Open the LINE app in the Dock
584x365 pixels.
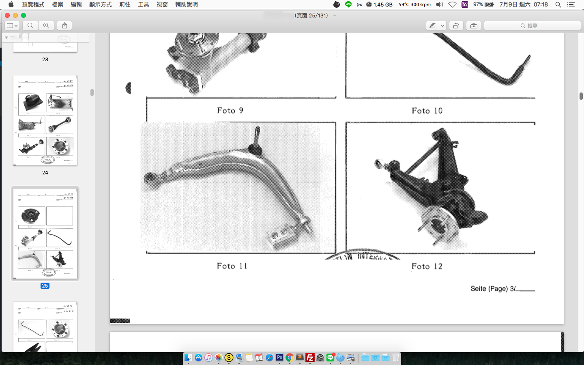[x=330, y=357]
